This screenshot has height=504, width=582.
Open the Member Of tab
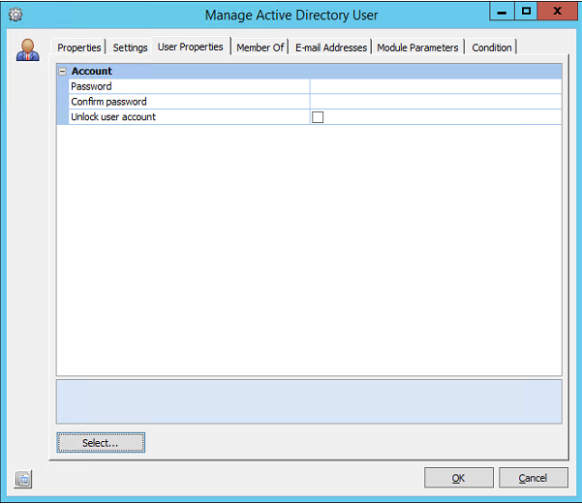coord(260,47)
